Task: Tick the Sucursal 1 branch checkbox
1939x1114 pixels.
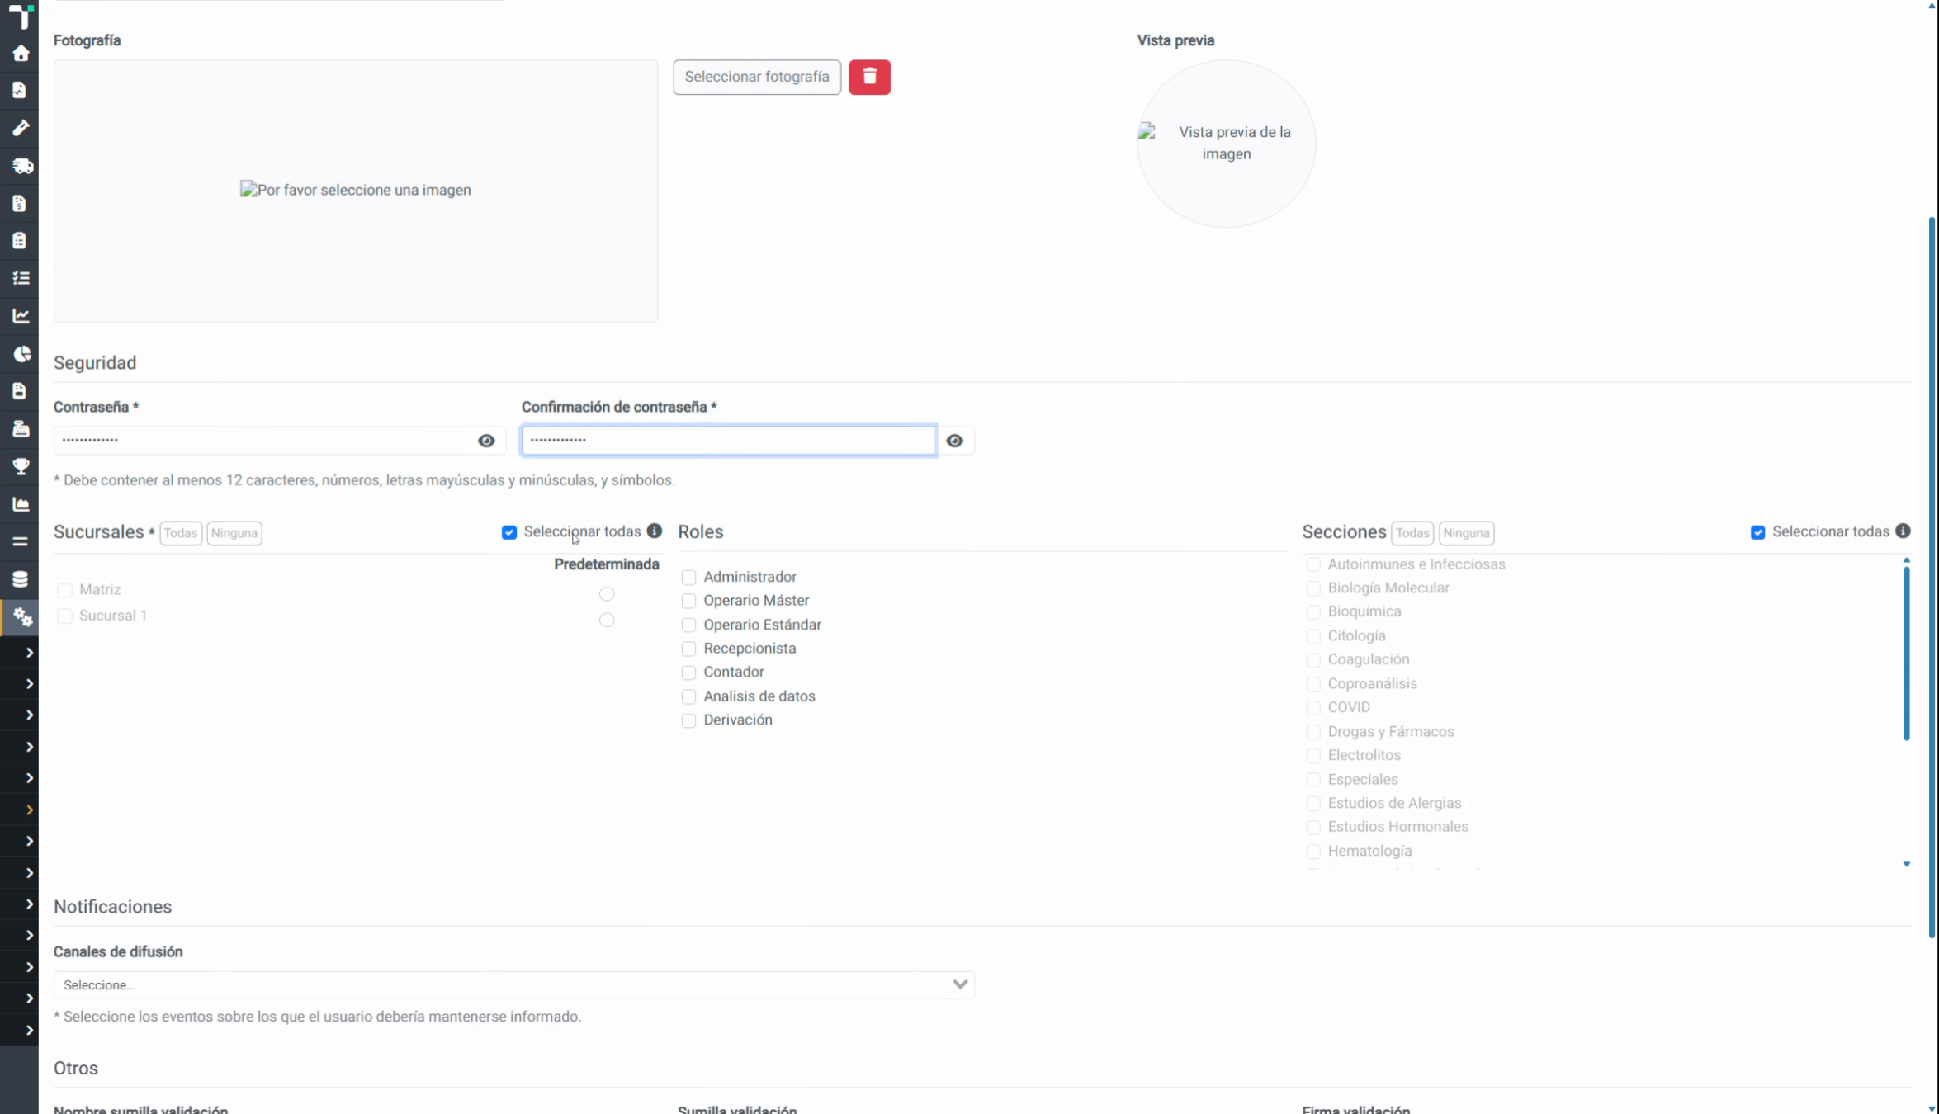Action: [64, 616]
